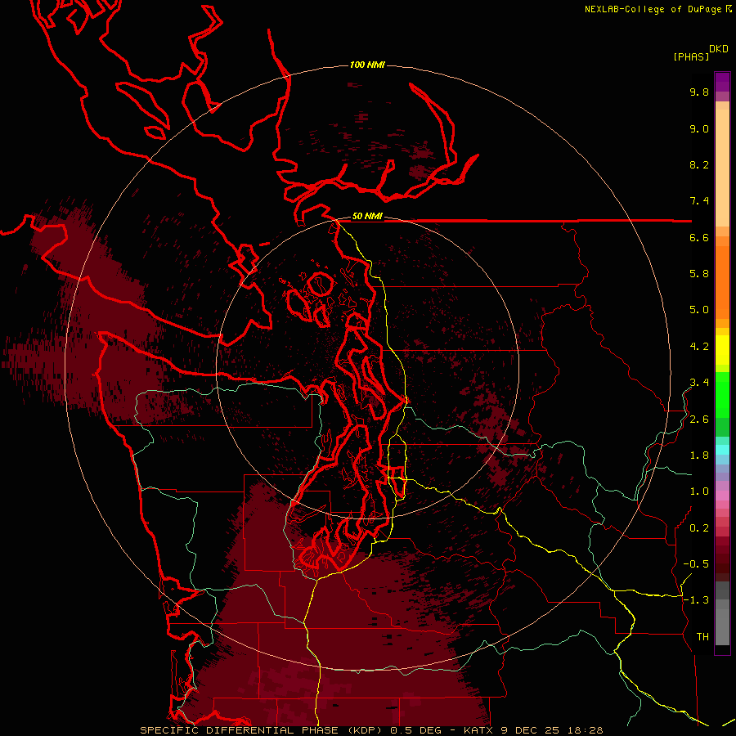Click the bright green band on the color scale

pyautogui.click(x=722, y=394)
